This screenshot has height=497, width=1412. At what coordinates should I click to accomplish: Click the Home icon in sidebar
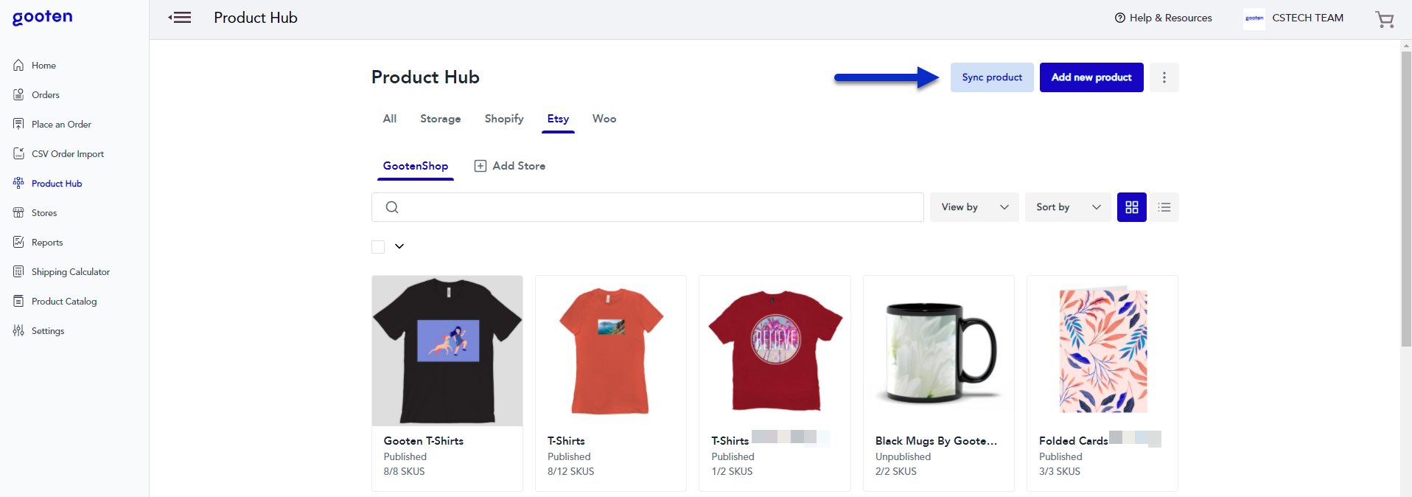coord(18,65)
